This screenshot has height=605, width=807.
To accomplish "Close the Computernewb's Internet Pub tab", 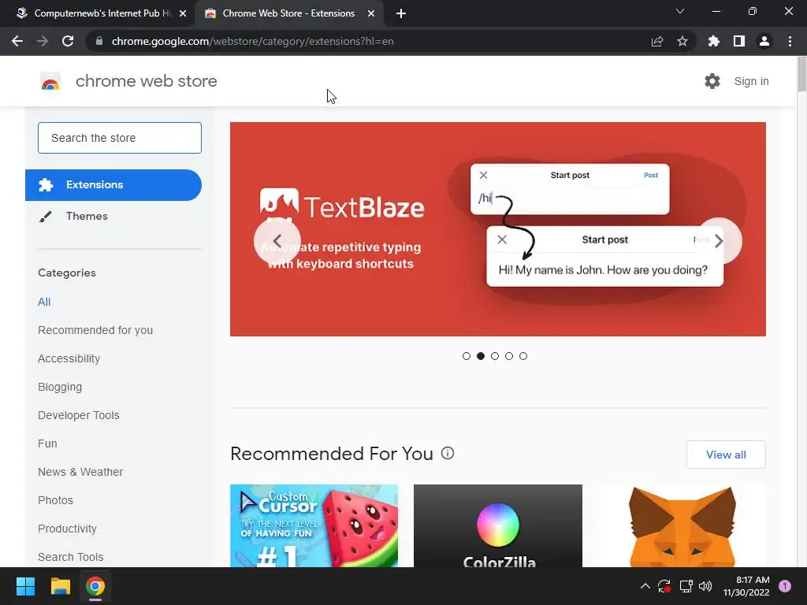I will (183, 14).
